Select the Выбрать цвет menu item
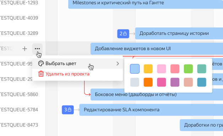The height and width of the screenshot is (136, 223). tap(77, 64)
